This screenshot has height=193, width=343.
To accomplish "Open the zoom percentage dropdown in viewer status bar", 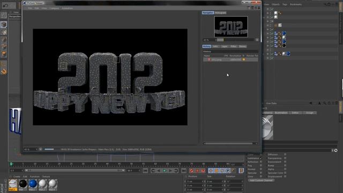I will (31, 149).
